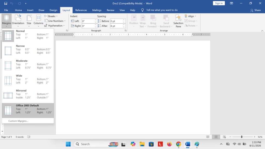
Task: Expand the Rotate dropdown
Action: point(191,26)
